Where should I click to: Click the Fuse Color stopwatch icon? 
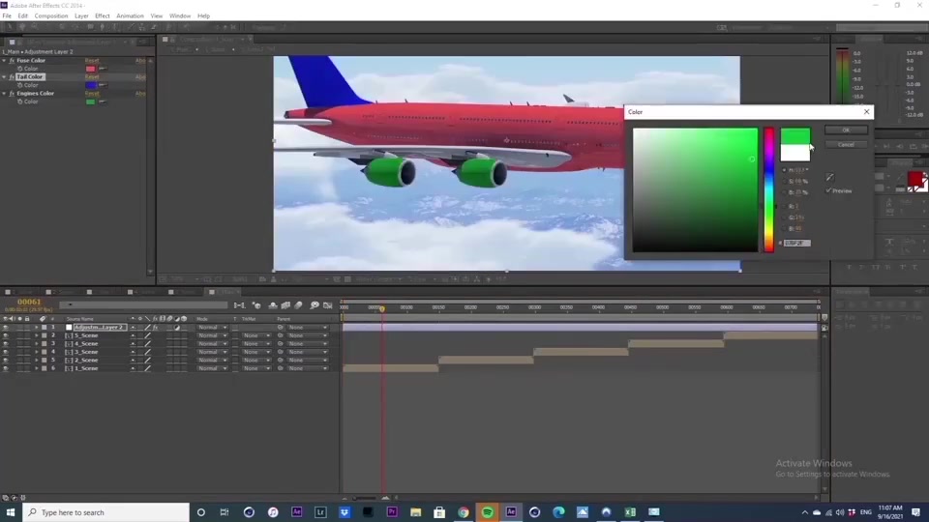coord(19,69)
